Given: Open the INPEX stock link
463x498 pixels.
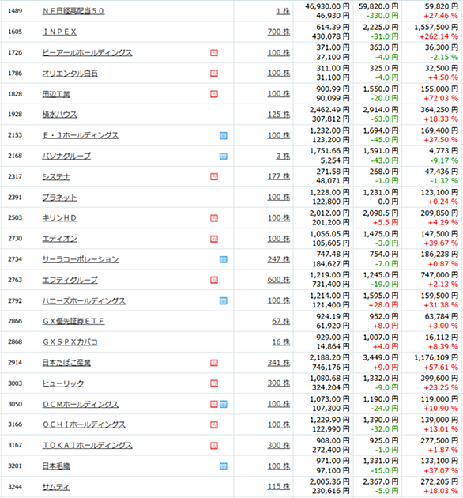Looking at the screenshot, I should coord(60,32).
